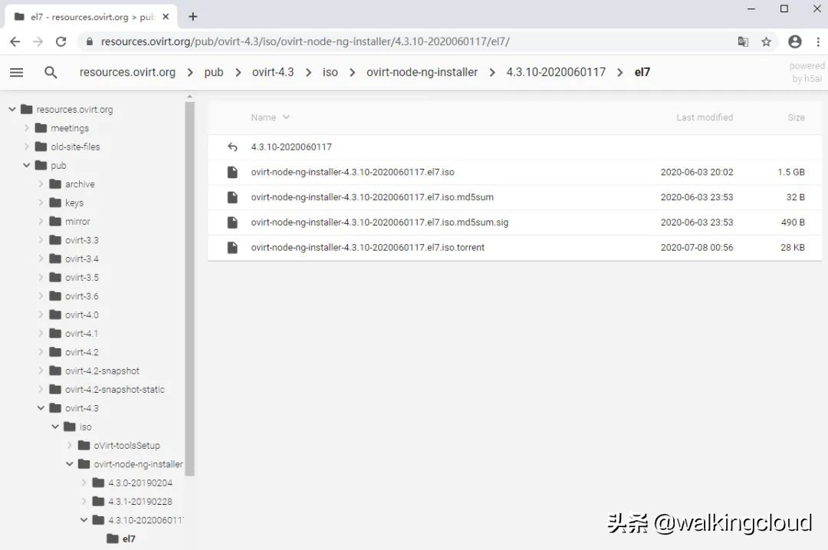Screen dimensions: 828x550
Task: Bookmark this page with the star icon
Action: coord(767,41)
